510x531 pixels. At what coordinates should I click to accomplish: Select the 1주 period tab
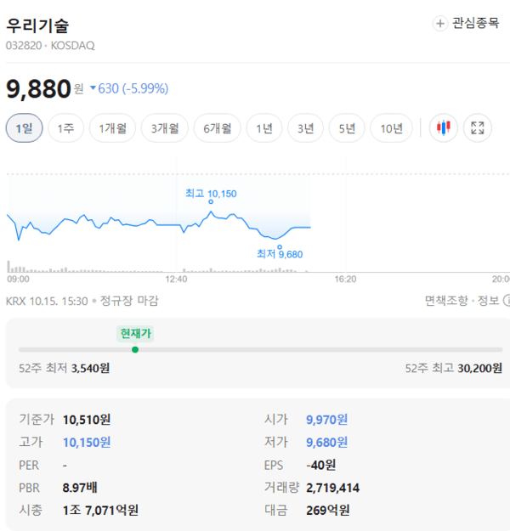point(65,128)
